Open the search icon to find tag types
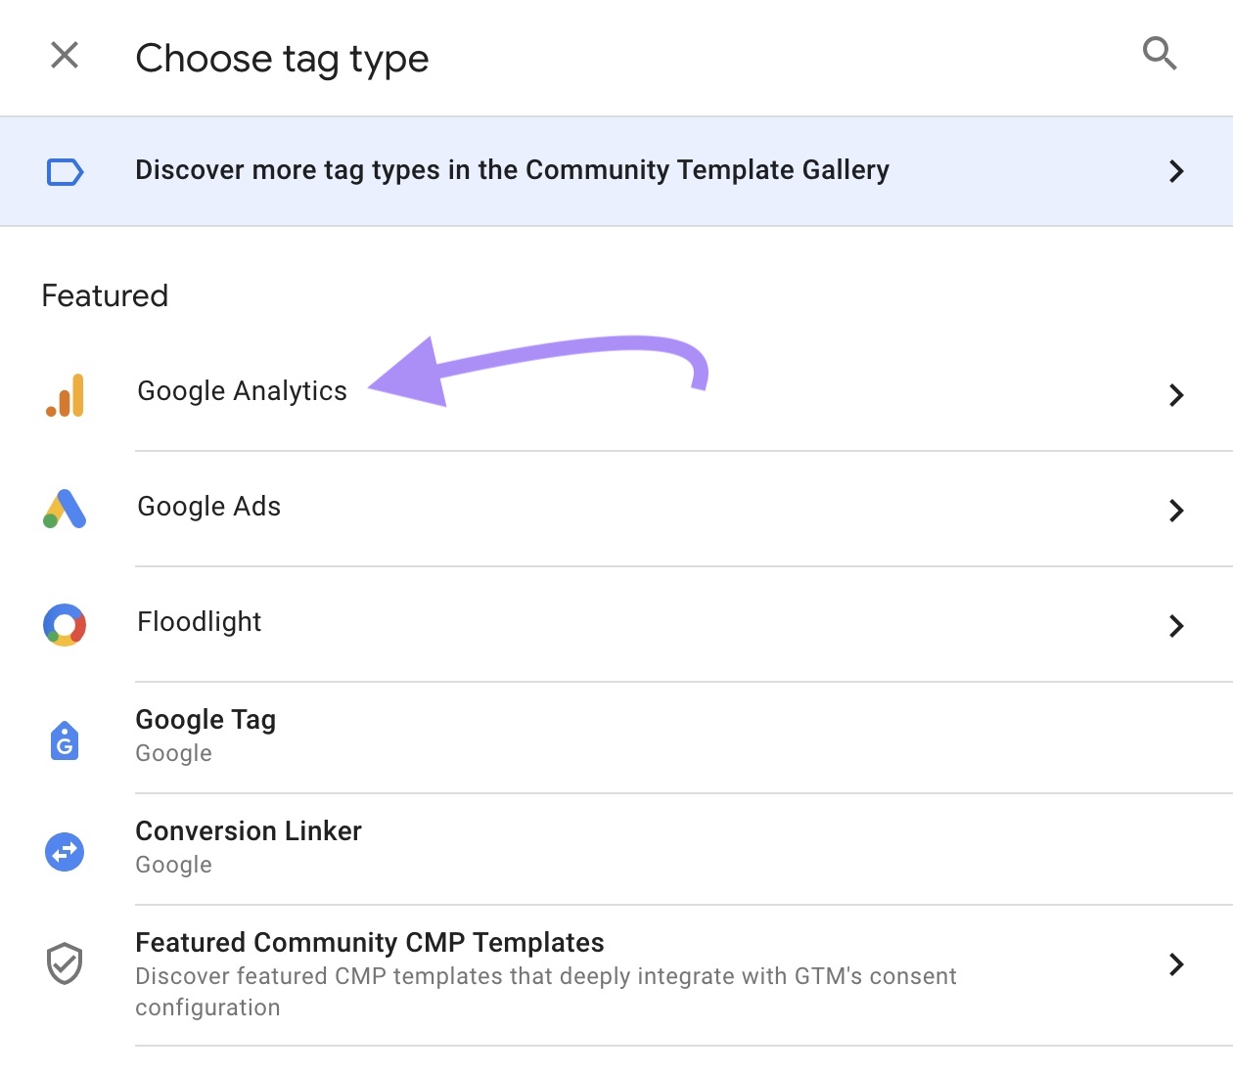The width and height of the screenshot is (1233, 1074). (x=1160, y=54)
